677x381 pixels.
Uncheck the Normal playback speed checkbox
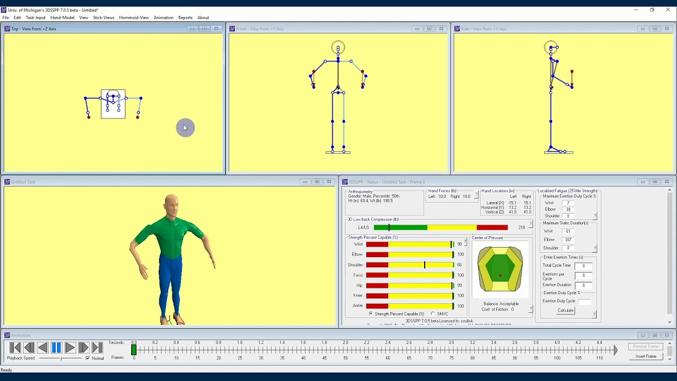coord(88,358)
